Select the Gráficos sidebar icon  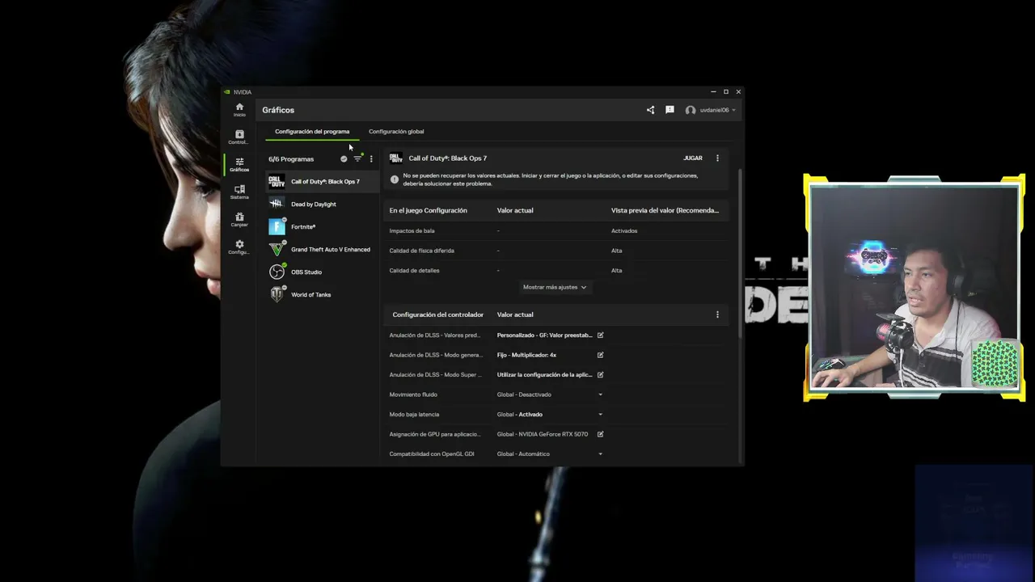click(x=239, y=165)
